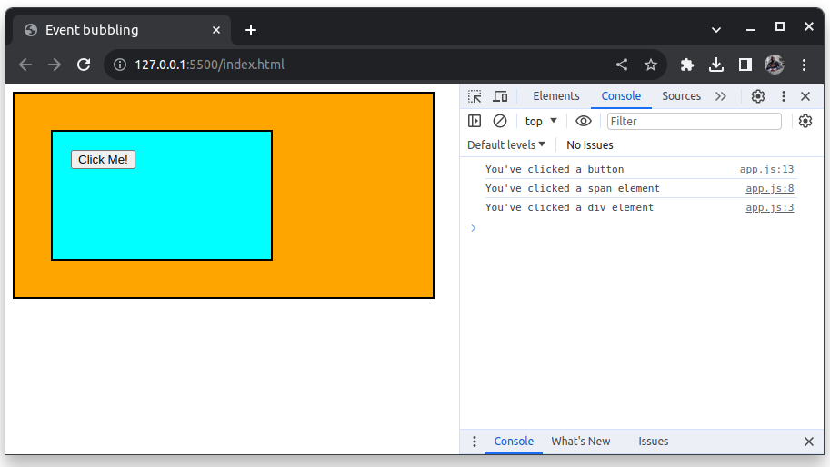
Task: Click the address bar URL
Action: [210, 65]
